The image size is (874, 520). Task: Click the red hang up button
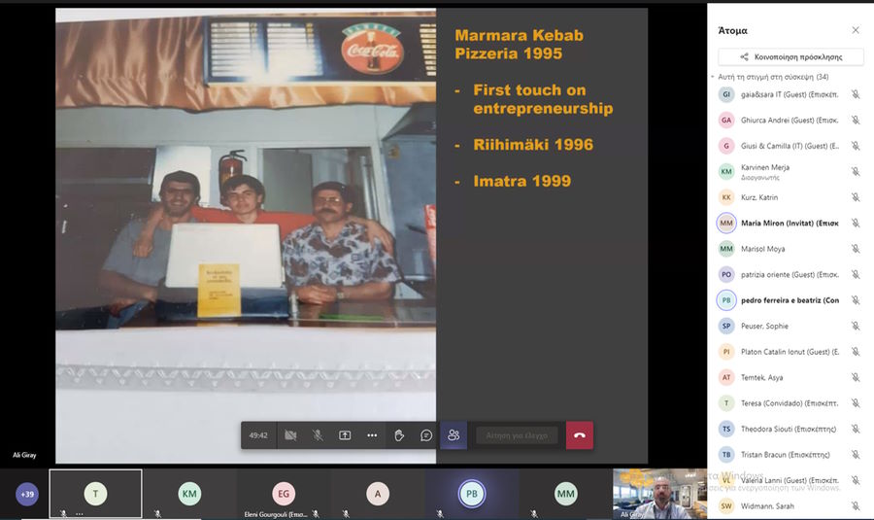tap(580, 435)
